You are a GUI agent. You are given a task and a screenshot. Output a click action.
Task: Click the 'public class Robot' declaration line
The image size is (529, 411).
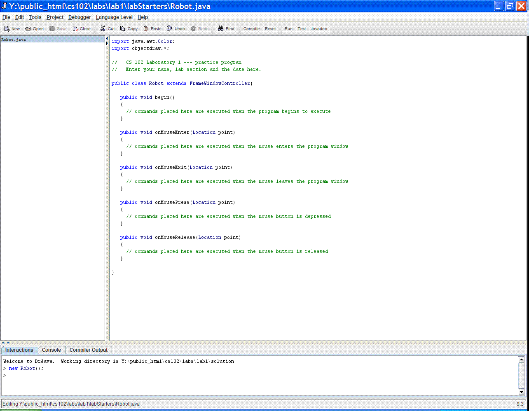pyautogui.click(x=182, y=83)
